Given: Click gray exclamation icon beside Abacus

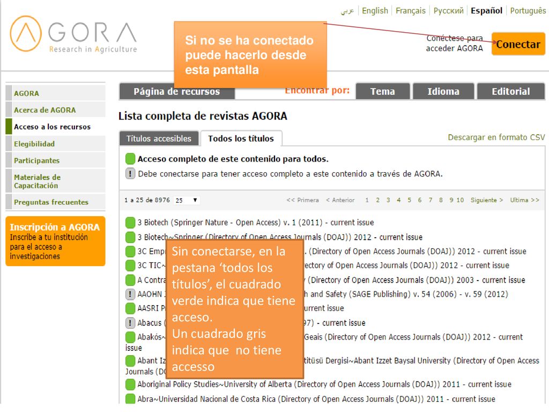Looking at the screenshot, I should 130,322.
